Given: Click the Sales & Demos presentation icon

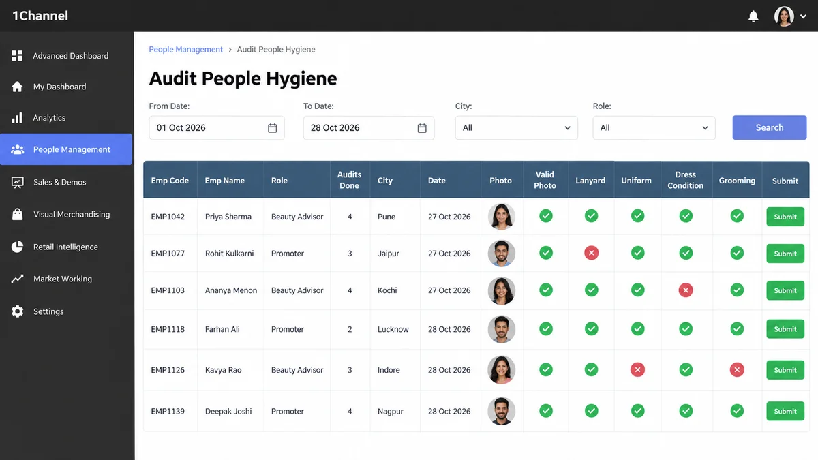Looking at the screenshot, I should pyautogui.click(x=18, y=182).
